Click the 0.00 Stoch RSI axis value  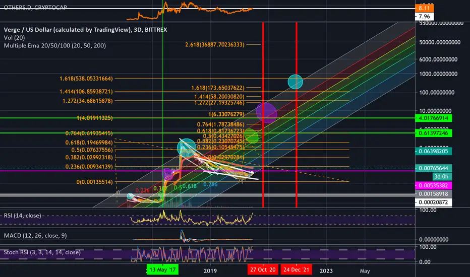pyautogui.click(x=425, y=262)
